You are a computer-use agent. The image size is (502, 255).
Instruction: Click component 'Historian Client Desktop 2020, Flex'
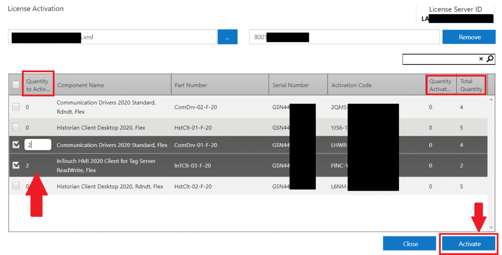click(101, 127)
